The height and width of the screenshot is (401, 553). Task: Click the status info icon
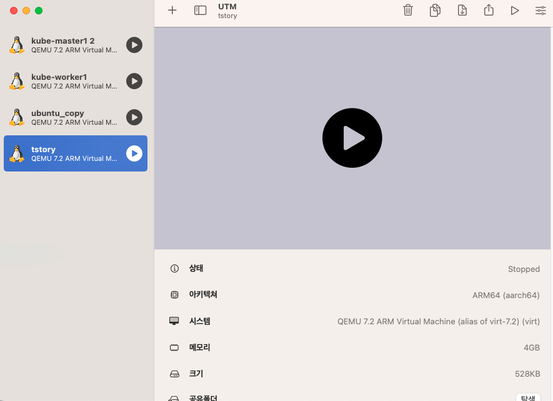pos(174,269)
